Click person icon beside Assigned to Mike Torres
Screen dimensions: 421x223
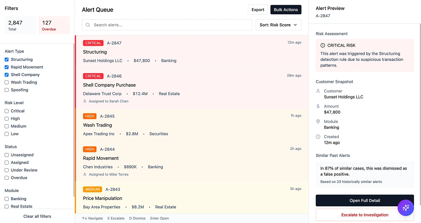pos(85,174)
